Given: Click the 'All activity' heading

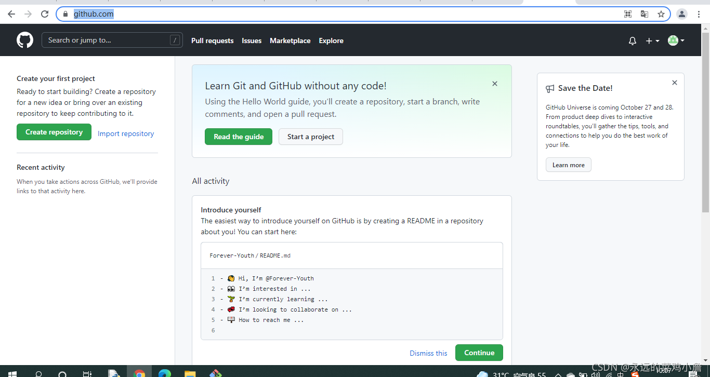Looking at the screenshot, I should pos(211,181).
